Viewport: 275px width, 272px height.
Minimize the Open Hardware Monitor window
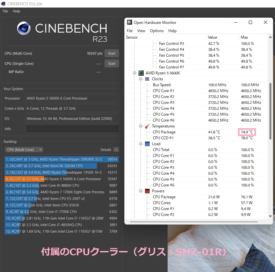235,22
